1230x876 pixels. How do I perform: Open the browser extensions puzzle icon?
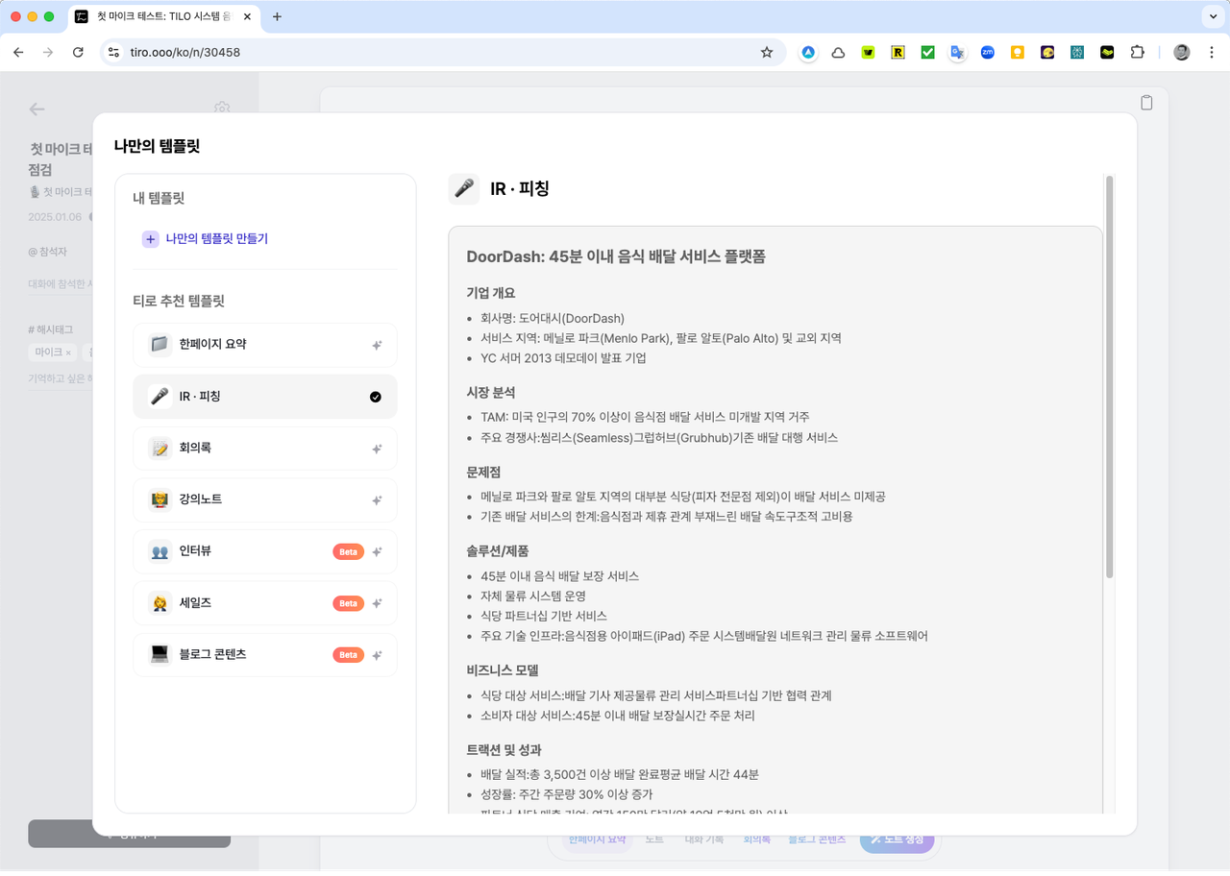coord(1138,53)
